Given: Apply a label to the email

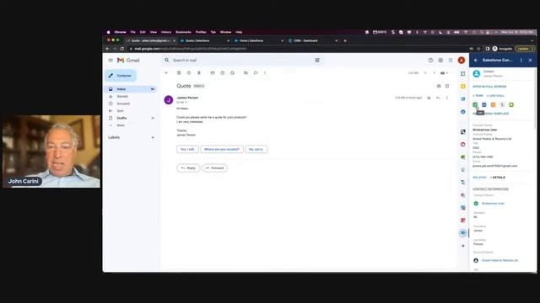Looking at the screenshot, I should pyautogui.click(x=256, y=73).
